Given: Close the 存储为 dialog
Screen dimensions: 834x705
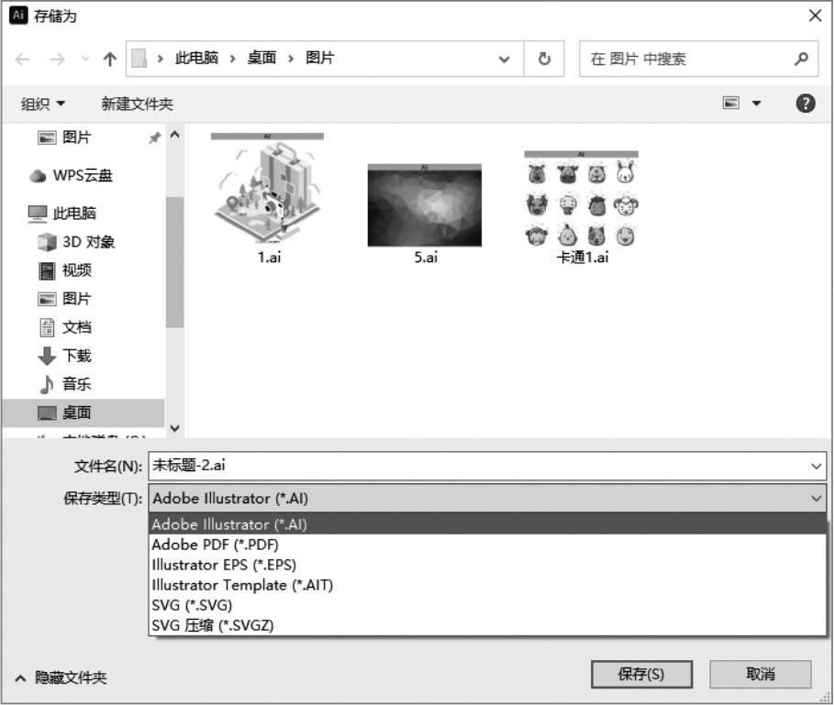Looking at the screenshot, I should pos(815,16).
